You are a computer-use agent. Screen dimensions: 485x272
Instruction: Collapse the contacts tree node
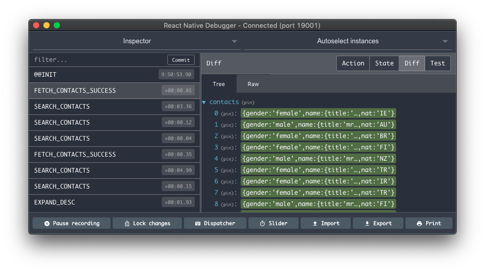coord(204,103)
